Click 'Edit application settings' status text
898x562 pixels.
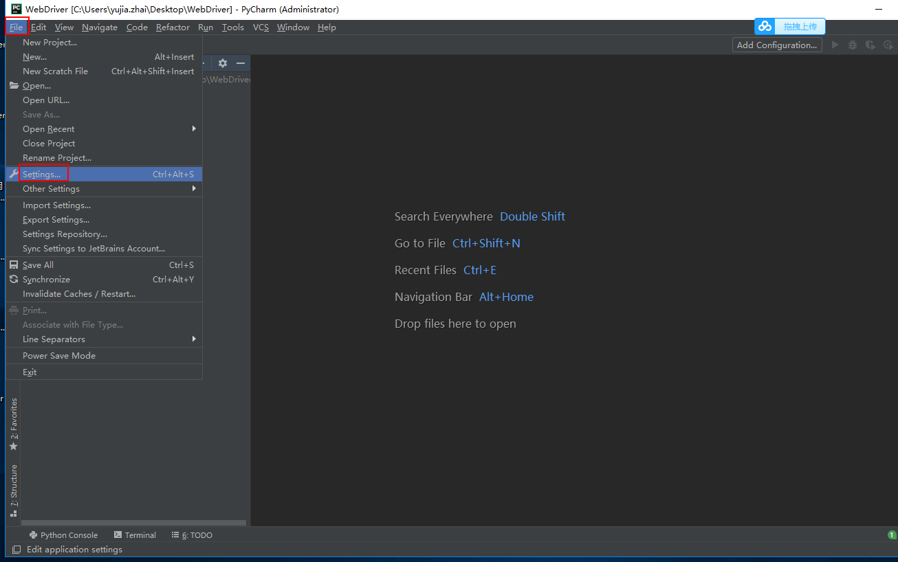74,550
